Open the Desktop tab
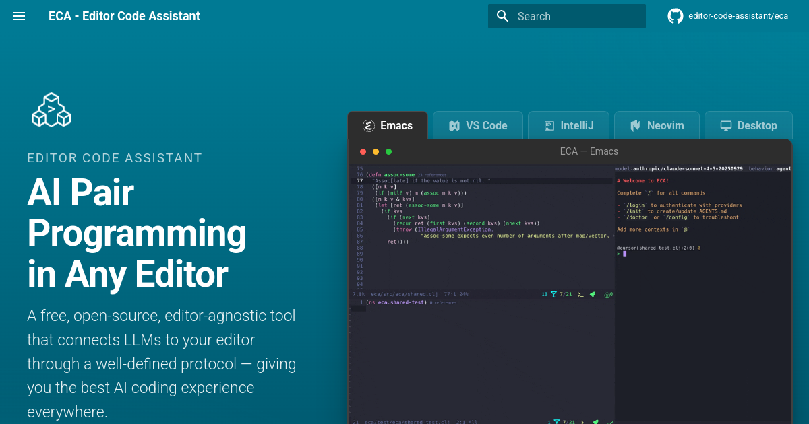The width and height of the screenshot is (809, 424). click(748, 125)
